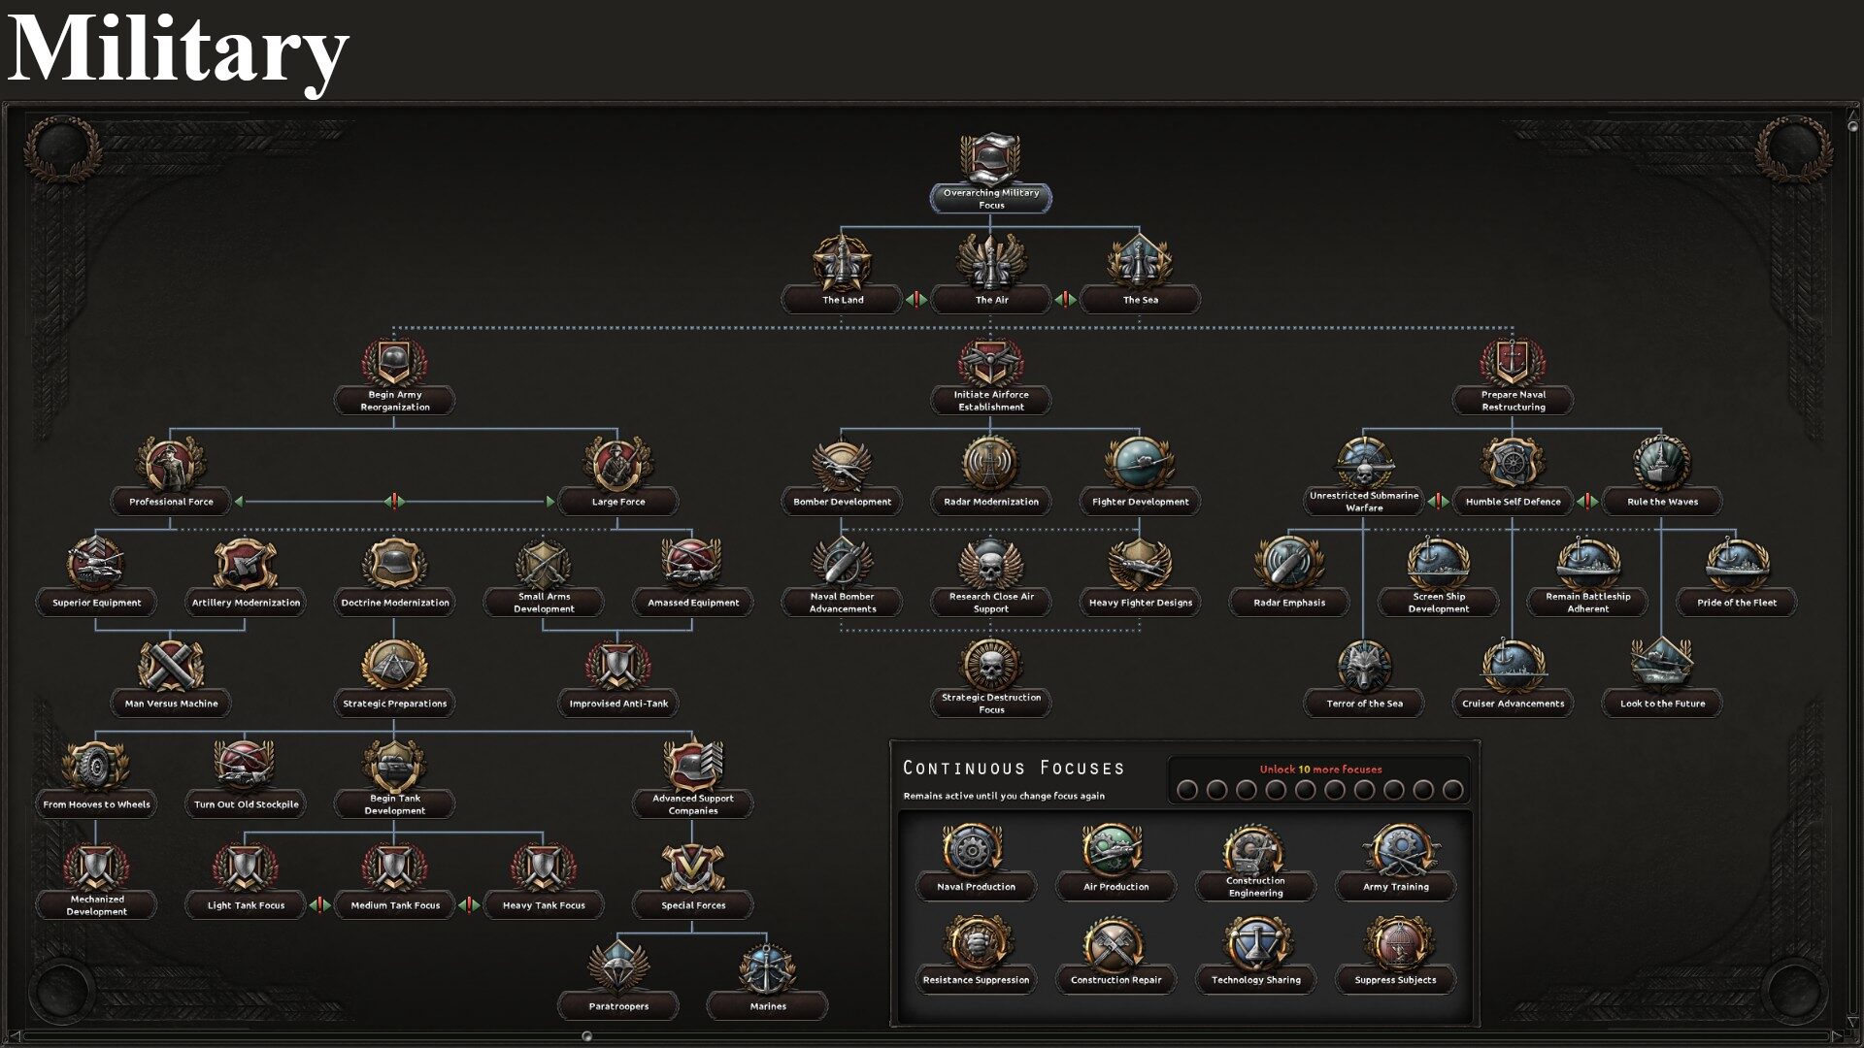This screenshot has height=1048, width=1864.
Task: Select the Overarching Military Focus icon
Action: pyautogui.click(x=990, y=159)
